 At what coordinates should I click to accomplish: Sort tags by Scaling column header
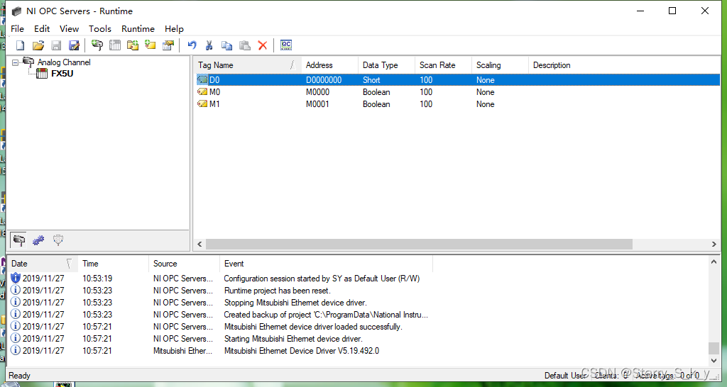(500, 65)
